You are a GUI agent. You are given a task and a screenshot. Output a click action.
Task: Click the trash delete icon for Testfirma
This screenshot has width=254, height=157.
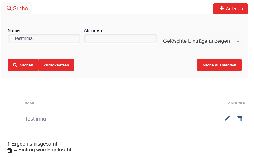tap(240, 119)
